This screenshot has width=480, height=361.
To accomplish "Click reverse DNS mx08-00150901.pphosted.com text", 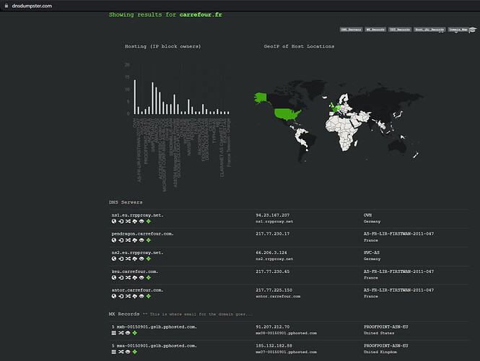I will (x=287, y=333).
